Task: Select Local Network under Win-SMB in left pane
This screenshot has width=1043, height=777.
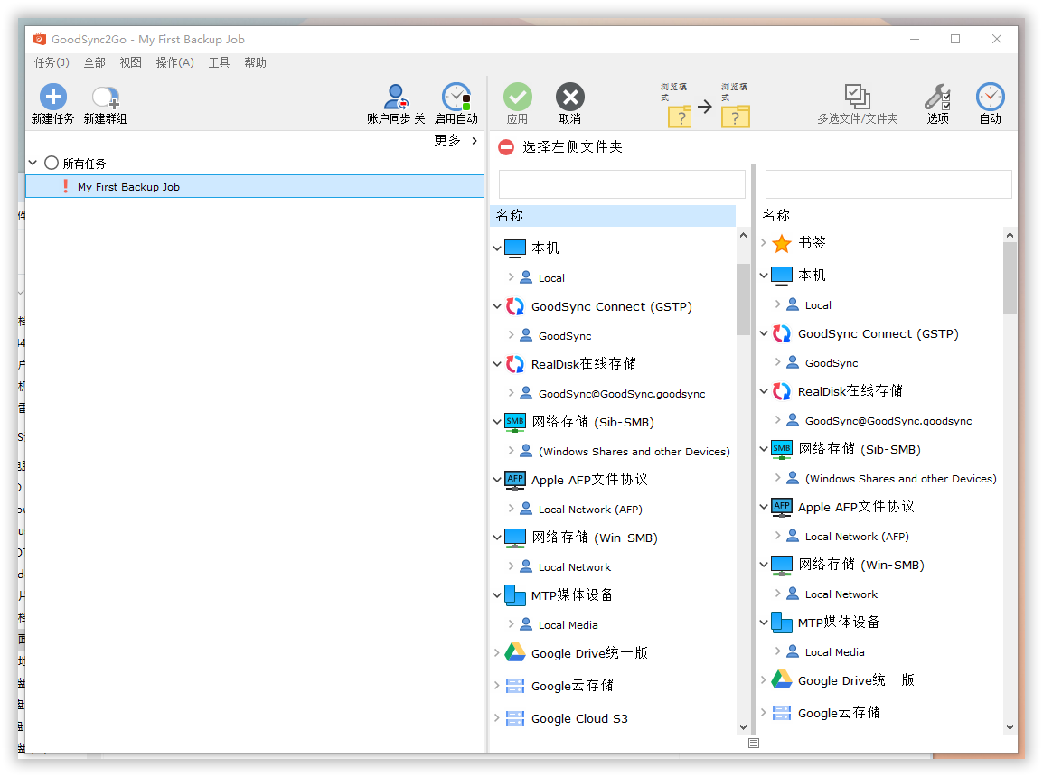Action: point(575,567)
